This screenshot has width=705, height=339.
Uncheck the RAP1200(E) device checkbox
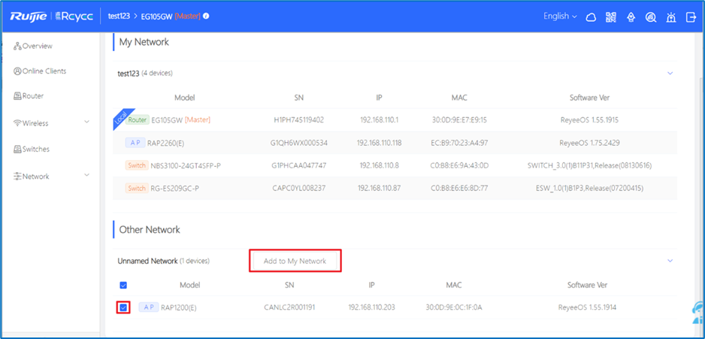(x=123, y=307)
